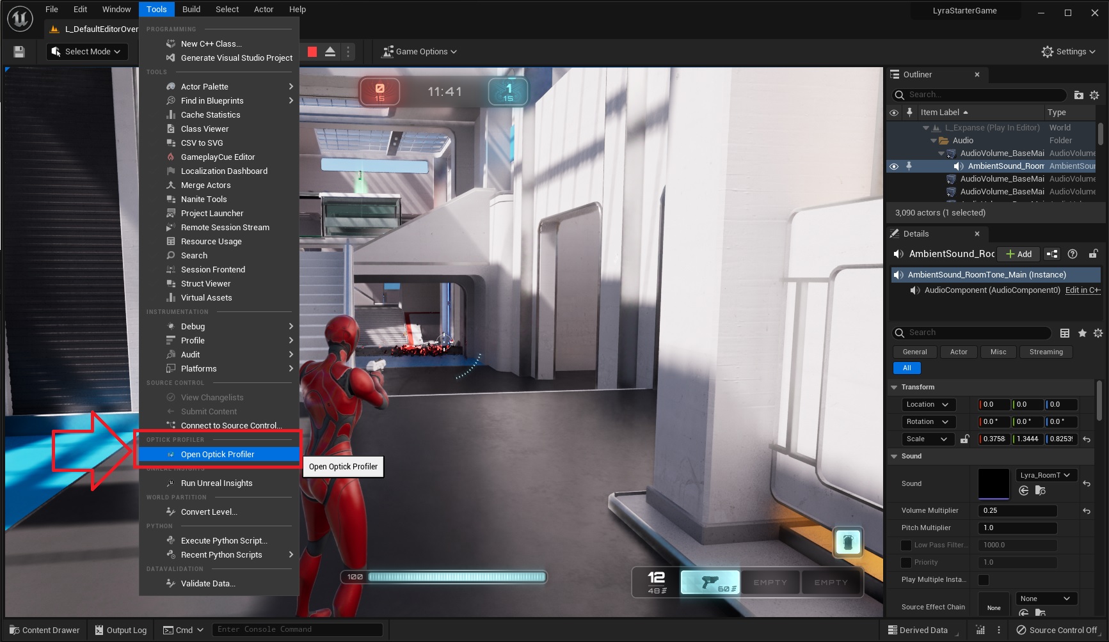Open the Build menu

(191, 9)
